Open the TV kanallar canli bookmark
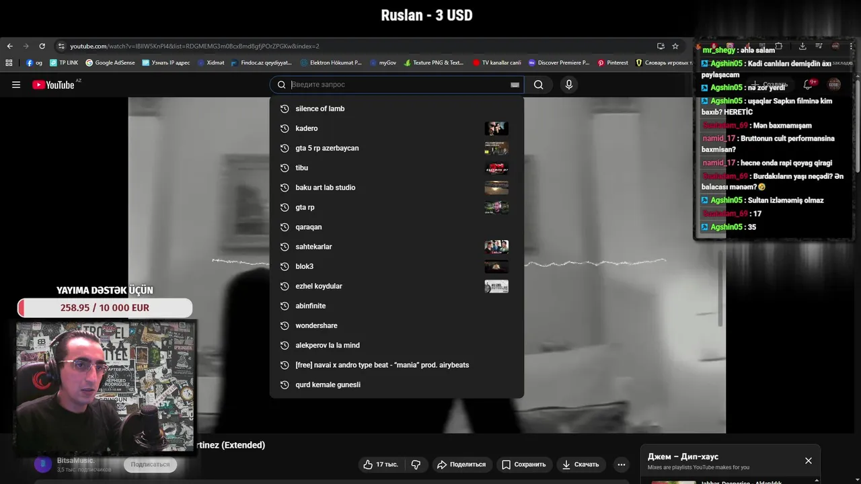Screen dimensions: 861x484 pos(497,63)
